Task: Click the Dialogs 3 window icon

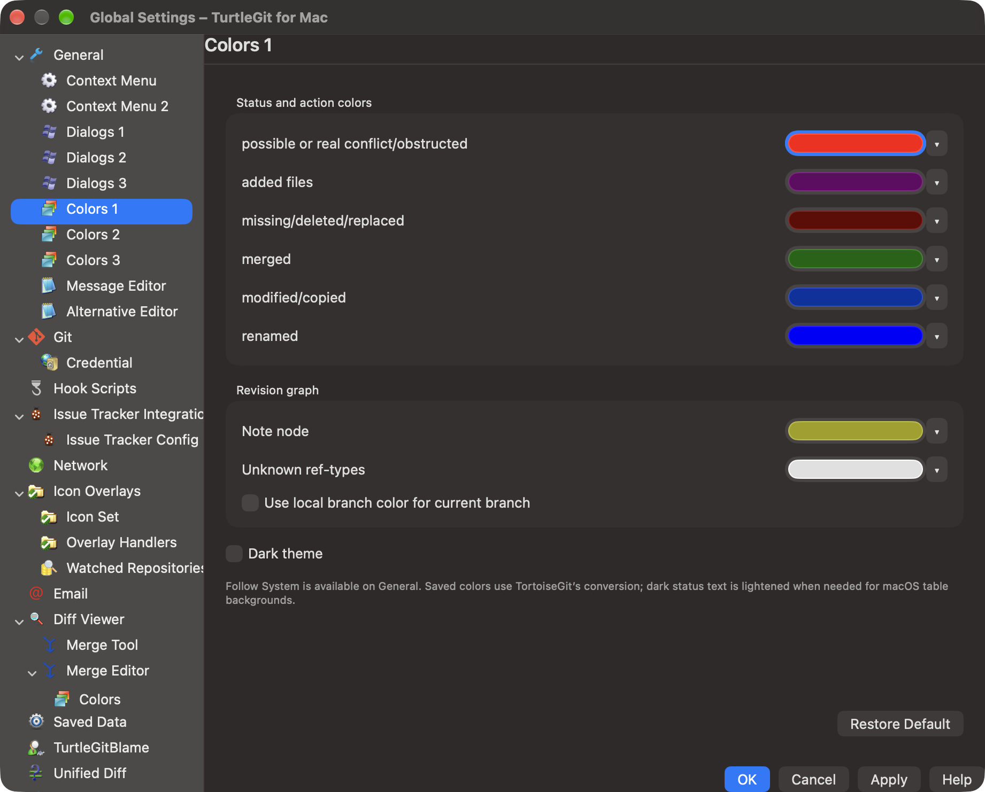Action: tap(49, 183)
